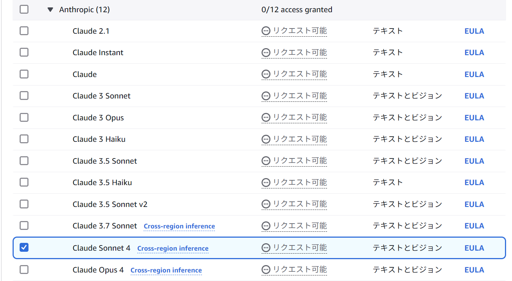This screenshot has width=512, height=281.
Task: Tick the Claude 3 Opus checkbox
Action: click(24, 117)
